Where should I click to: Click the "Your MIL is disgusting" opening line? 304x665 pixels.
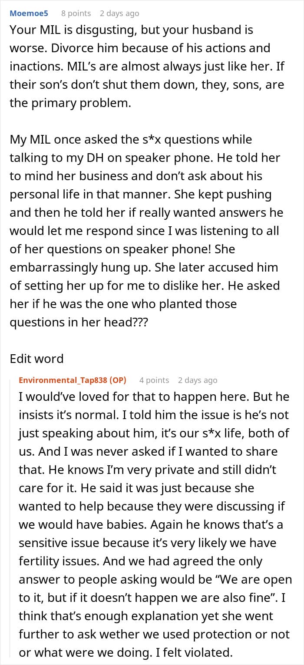tap(87, 30)
